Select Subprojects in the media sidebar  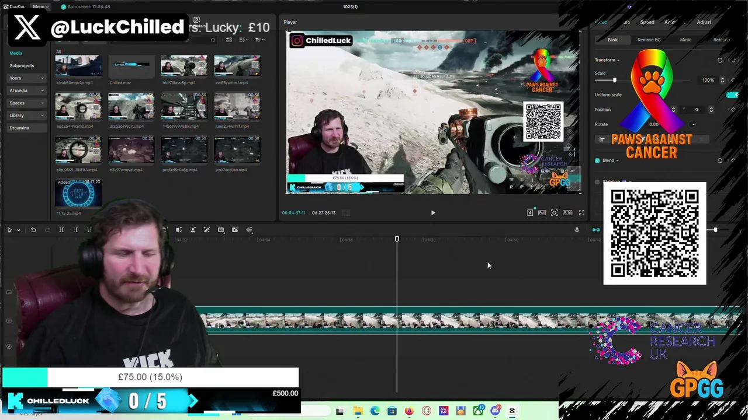coord(22,65)
